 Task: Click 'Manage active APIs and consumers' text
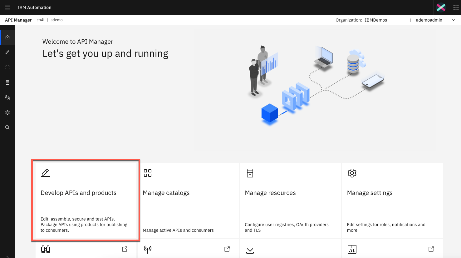tap(178, 230)
